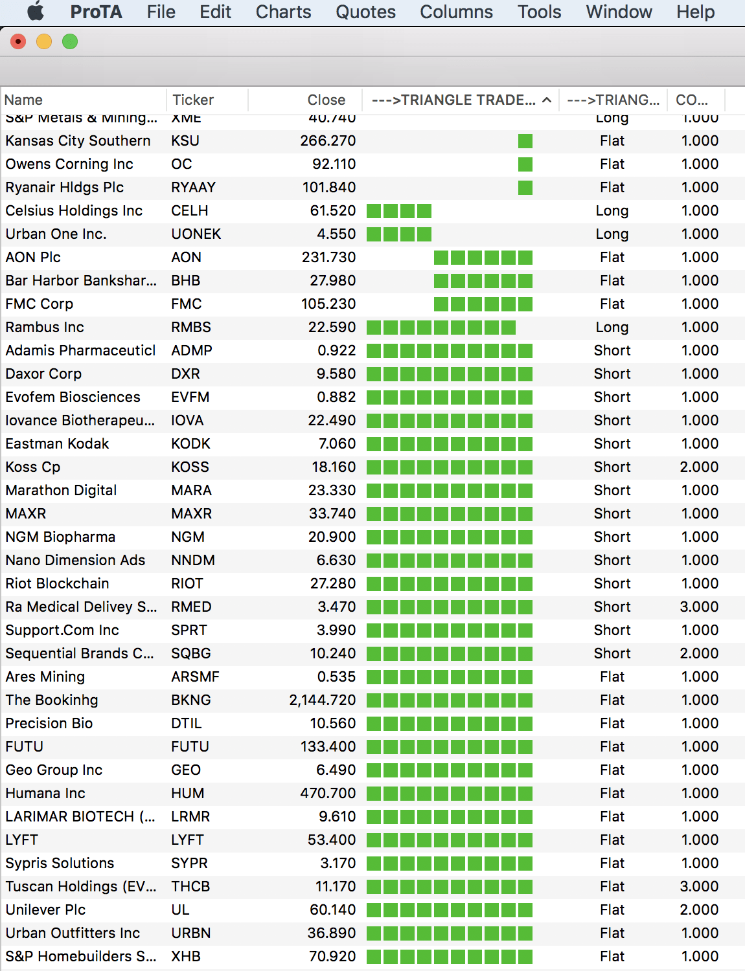The height and width of the screenshot is (971, 745).
Task: Click Humana Inc close price 470.700
Action: click(328, 793)
